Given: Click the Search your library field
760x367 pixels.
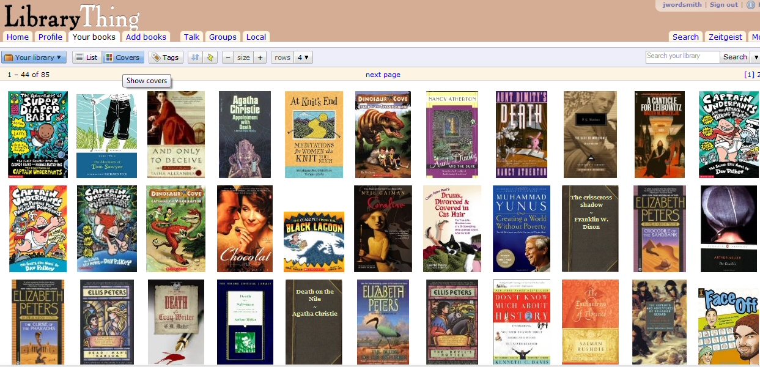Looking at the screenshot, I should [682, 56].
